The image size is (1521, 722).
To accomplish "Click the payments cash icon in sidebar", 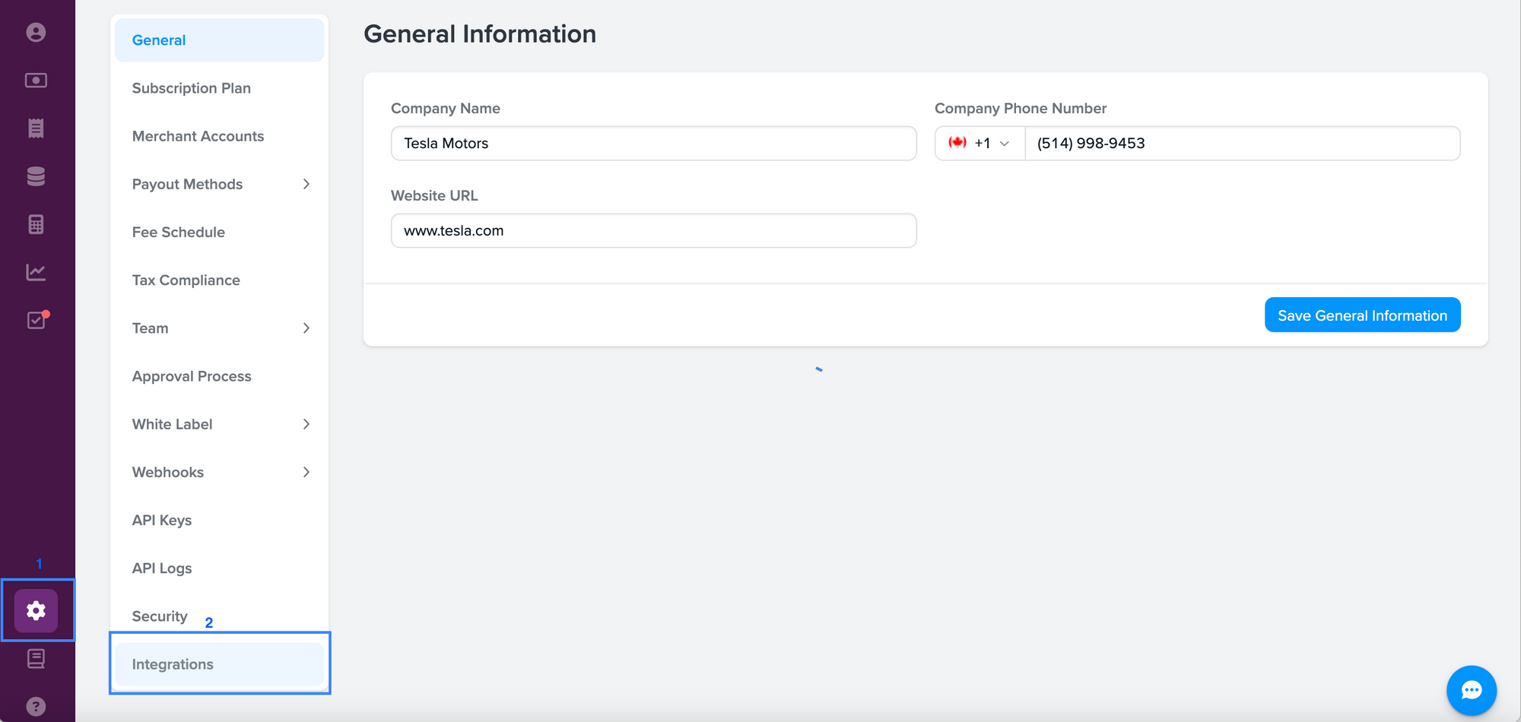I will pos(36,81).
